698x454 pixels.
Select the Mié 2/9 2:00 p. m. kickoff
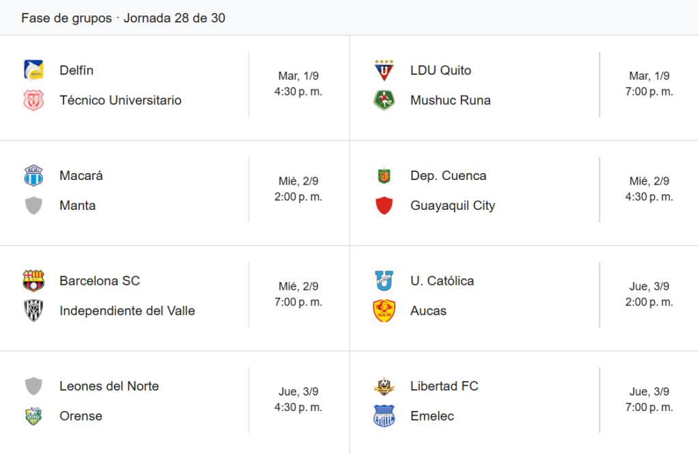pyautogui.click(x=299, y=189)
